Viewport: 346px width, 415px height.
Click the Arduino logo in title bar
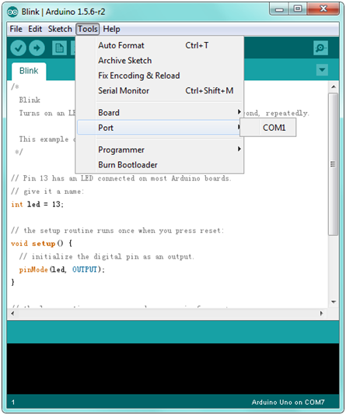pyautogui.click(x=12, y=12)
